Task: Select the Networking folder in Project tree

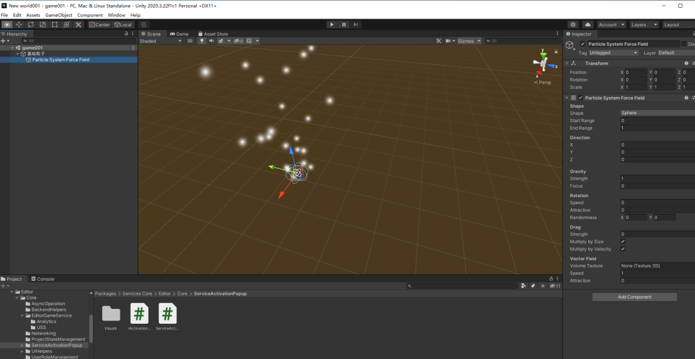Action: [44, 333]
